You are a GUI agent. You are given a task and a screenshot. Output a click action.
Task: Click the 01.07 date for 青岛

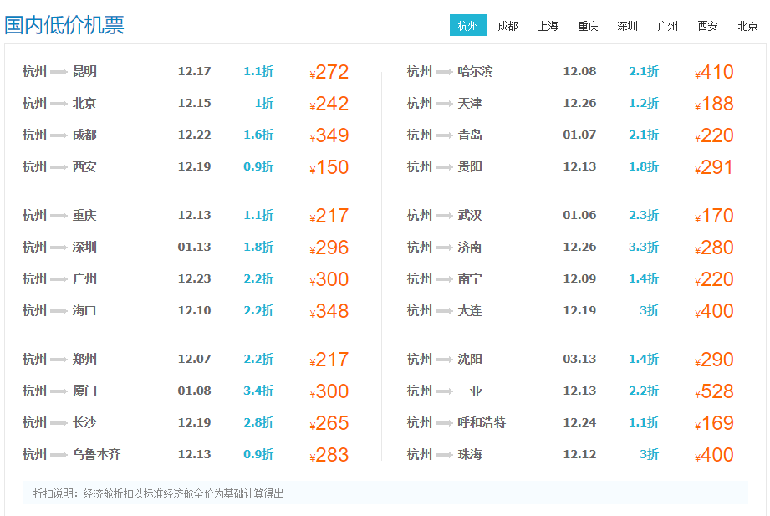(579, 135)
